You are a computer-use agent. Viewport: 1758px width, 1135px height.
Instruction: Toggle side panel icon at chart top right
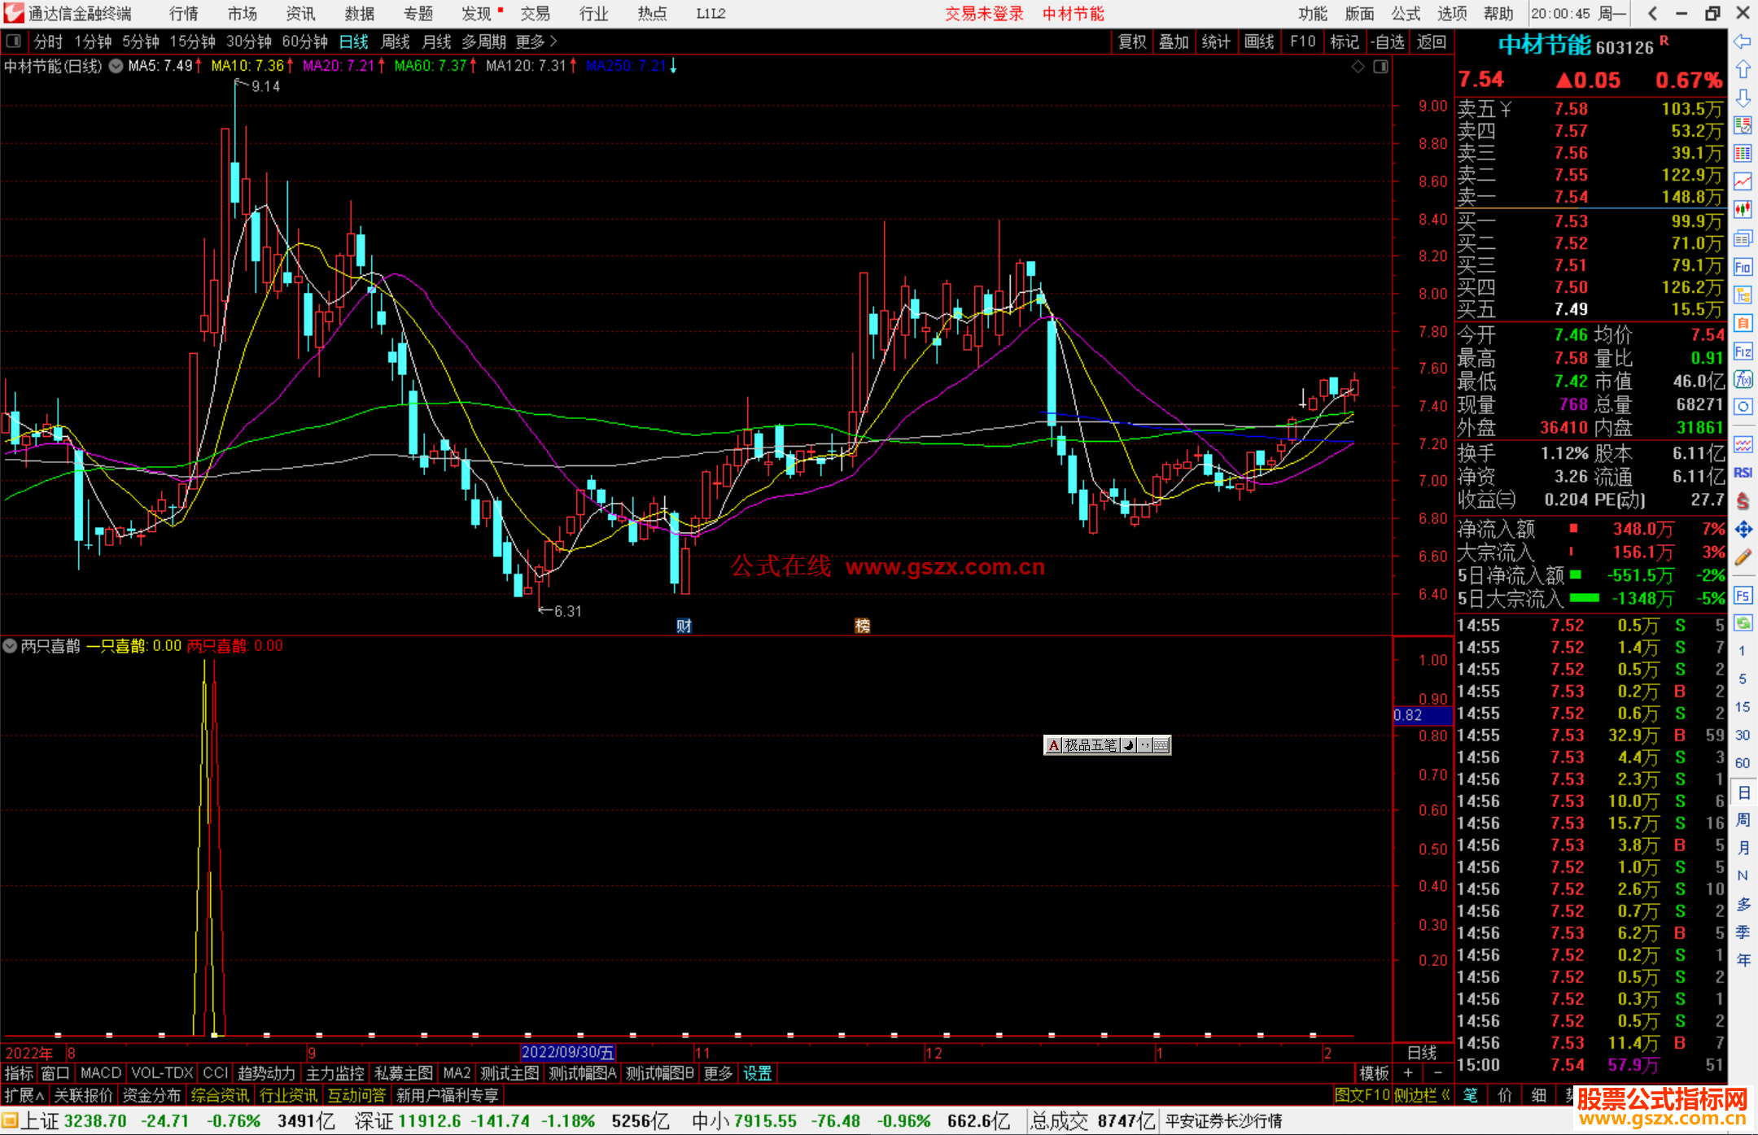click(1380, 67)
